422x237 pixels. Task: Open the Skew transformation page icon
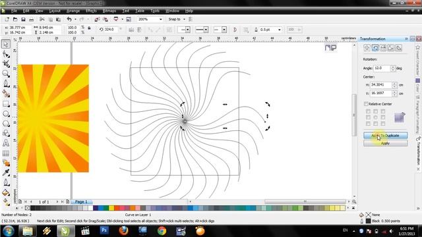(399, 48)
